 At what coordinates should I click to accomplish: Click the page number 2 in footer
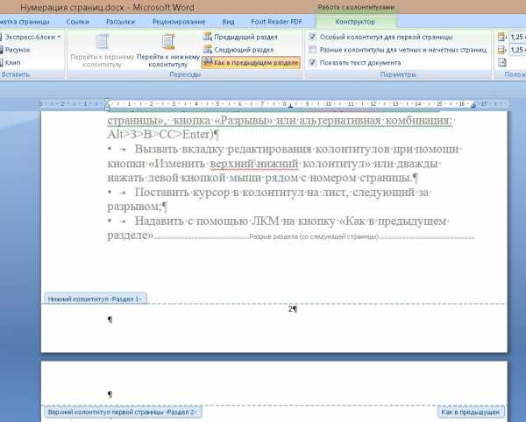(x=290, y=309)
